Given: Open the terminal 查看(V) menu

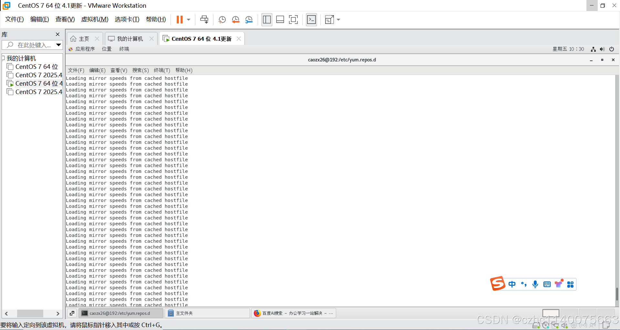Looking at the screenshot, I should pos(119,70).
